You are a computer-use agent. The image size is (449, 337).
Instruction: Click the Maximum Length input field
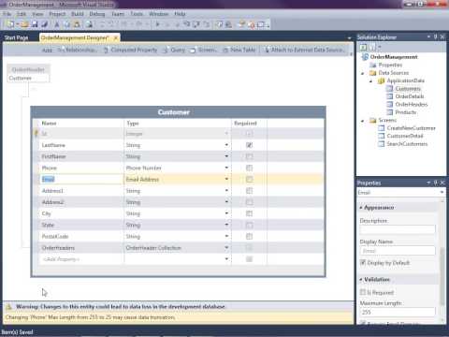pyautogui.click(x=398, y=312)
